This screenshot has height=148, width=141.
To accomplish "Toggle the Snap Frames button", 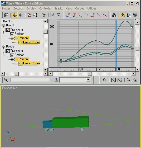I will [x=123, y=15].
